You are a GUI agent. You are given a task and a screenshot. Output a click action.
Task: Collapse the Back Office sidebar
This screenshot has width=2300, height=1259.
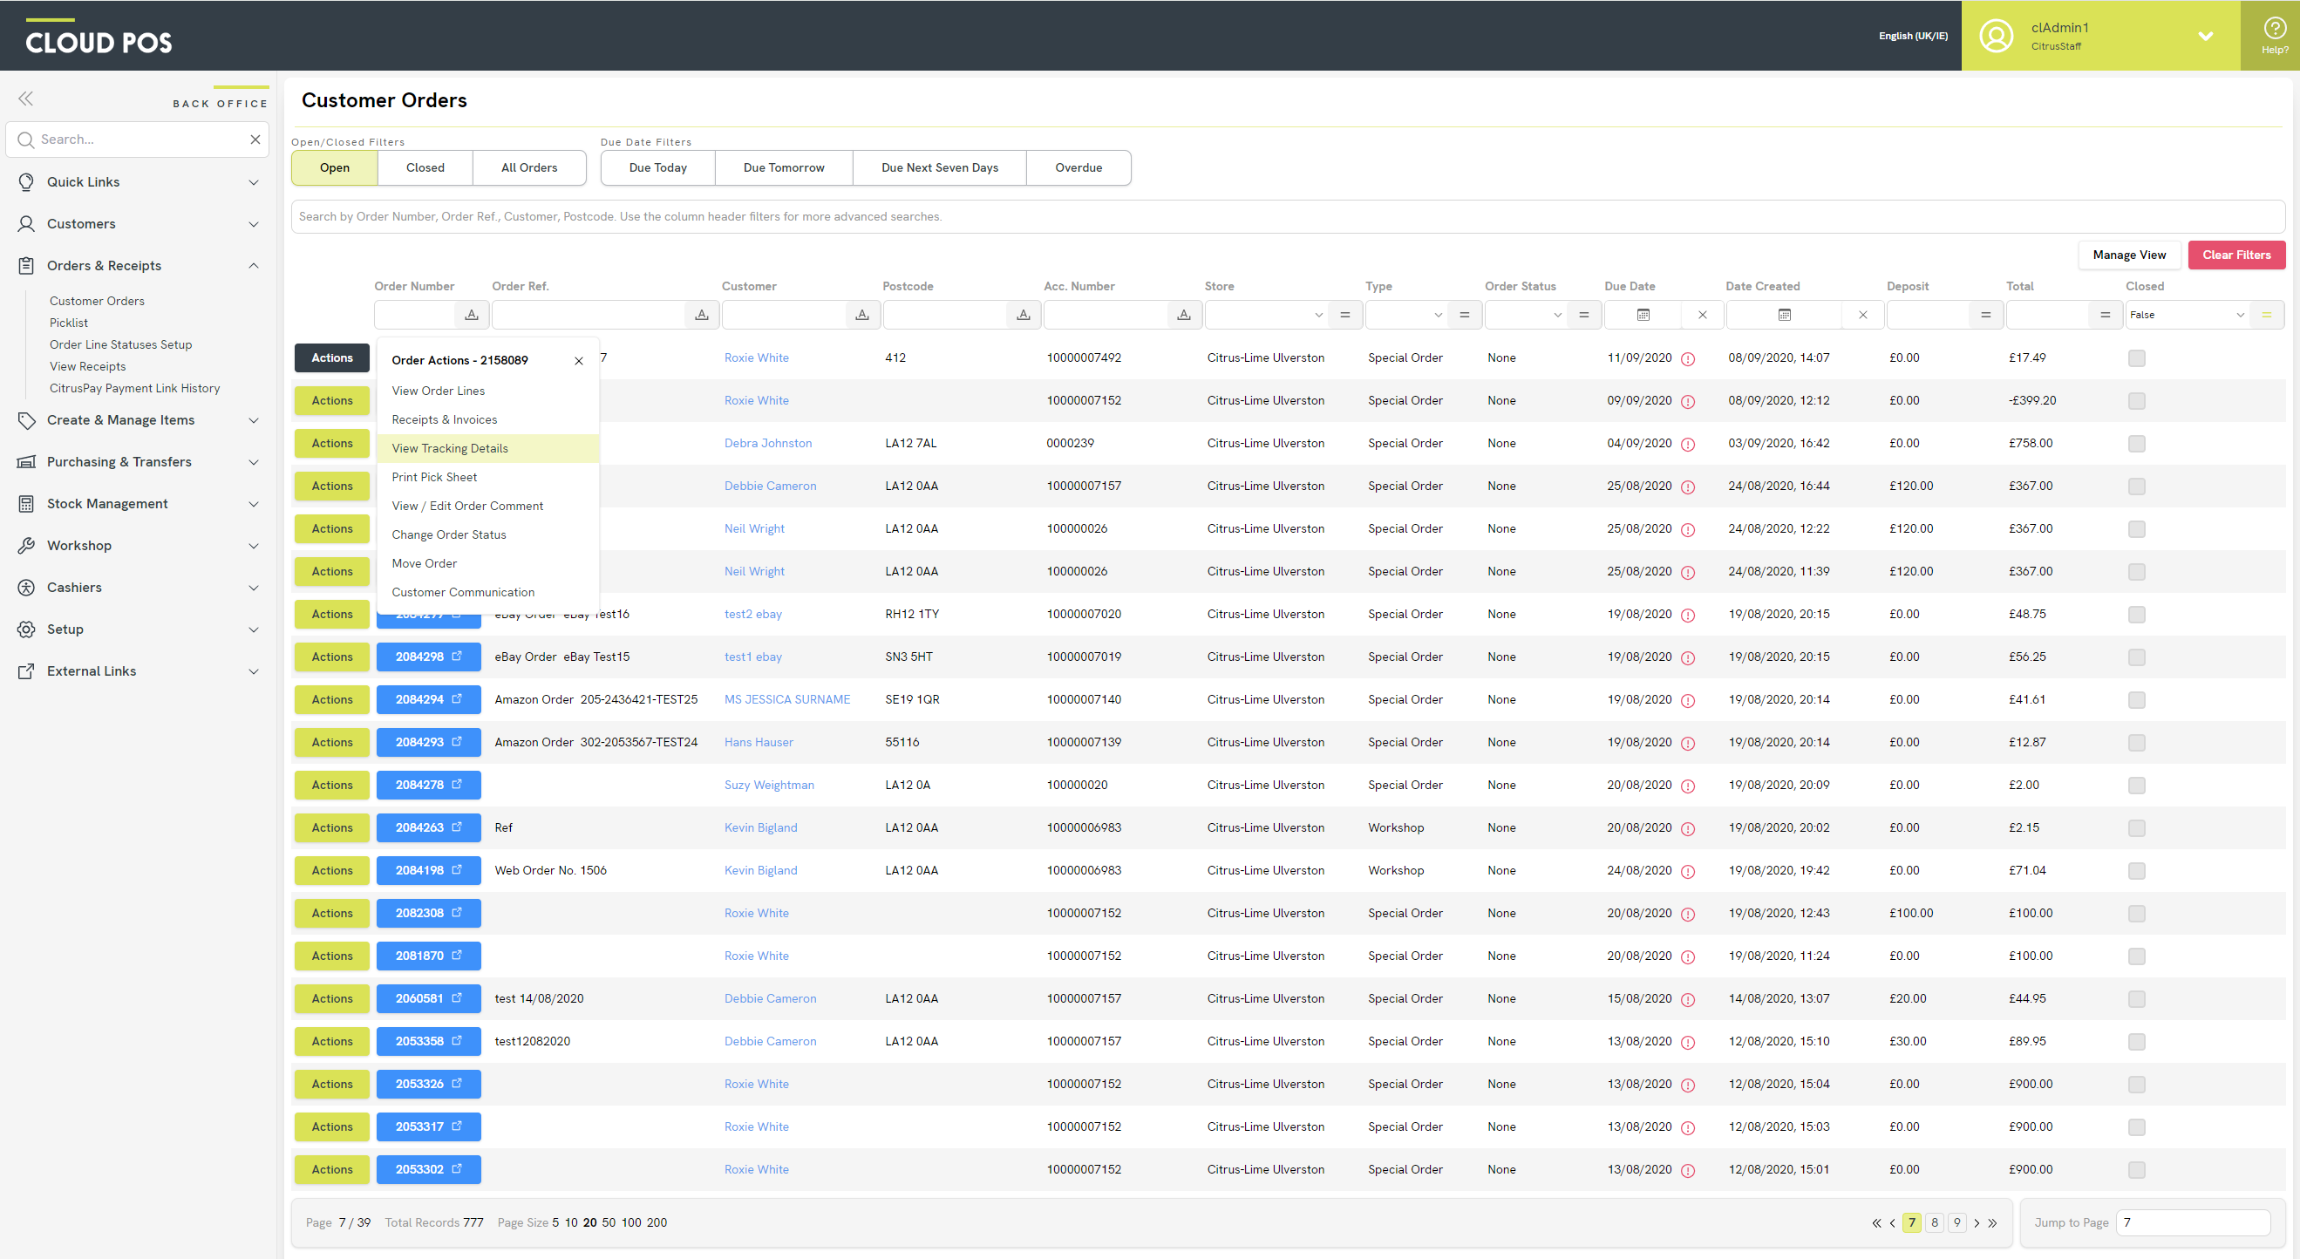pyautogui.click(x=26, y=99)
